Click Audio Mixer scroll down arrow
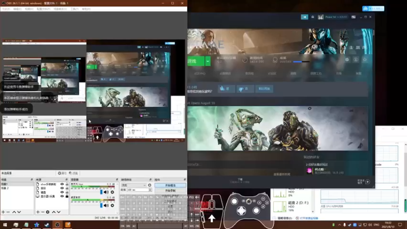Image resolution: width=407 pixels, height=229 pixels. pyautogui.click(x=117, y=213)
